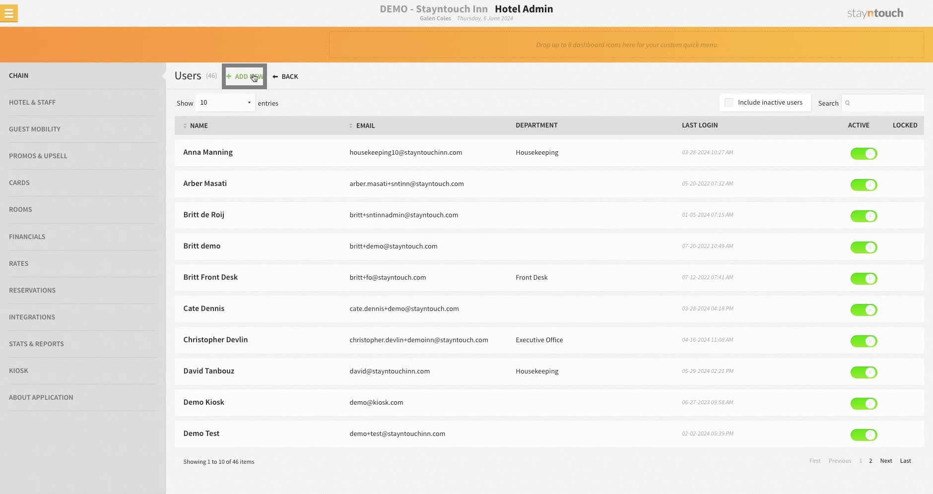Open RESERVATIONS menu section
This screenshot has height=494, width=933.
32,291
